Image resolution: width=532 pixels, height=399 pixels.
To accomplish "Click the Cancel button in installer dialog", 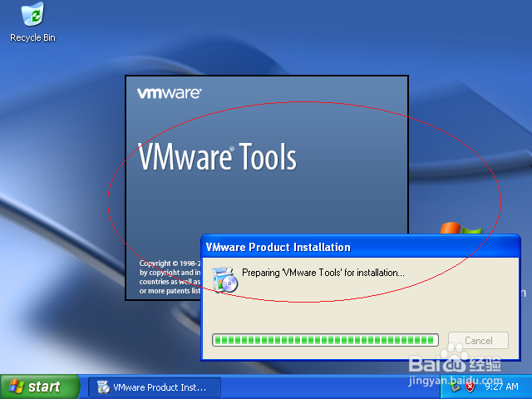I will pyautogui.click(x=479, y=340).
